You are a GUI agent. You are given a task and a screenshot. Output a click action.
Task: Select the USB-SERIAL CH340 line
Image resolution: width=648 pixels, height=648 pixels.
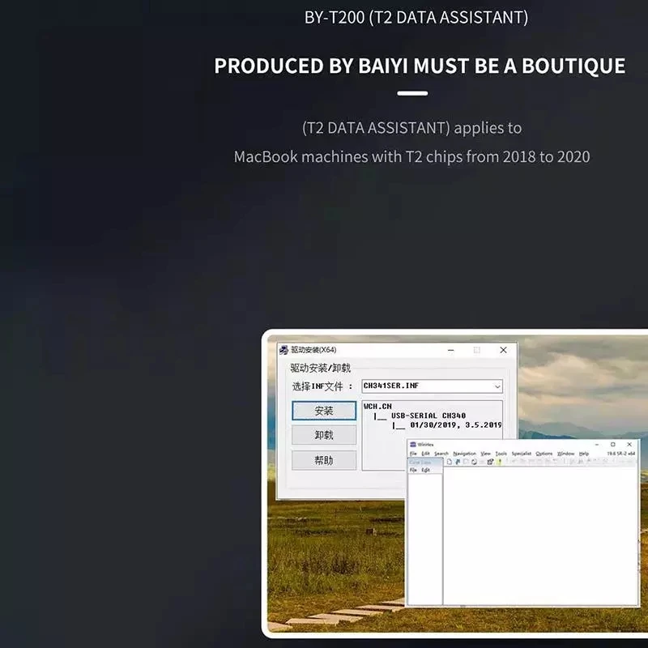coord(428,416)
